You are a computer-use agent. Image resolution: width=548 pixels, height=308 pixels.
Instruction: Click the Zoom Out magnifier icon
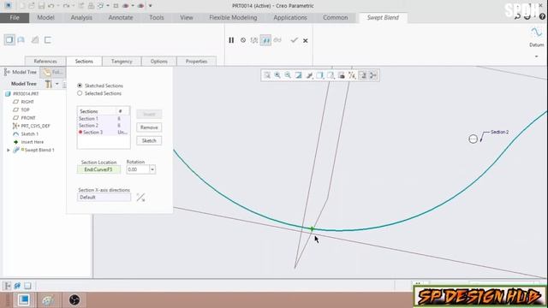click(288, 75)
